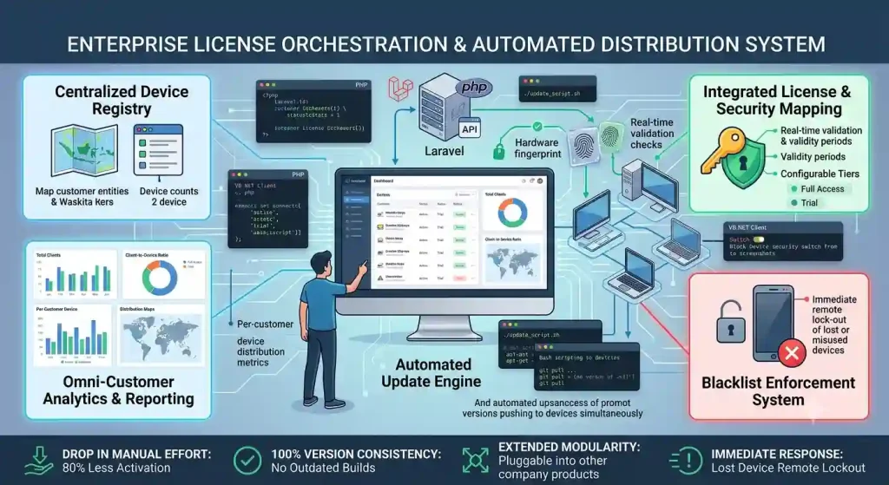Click 'Pluggable into other company products' text

click(x=551, y=468)
